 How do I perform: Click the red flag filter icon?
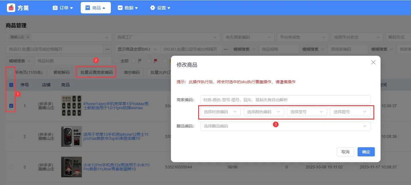coord(156,61)
